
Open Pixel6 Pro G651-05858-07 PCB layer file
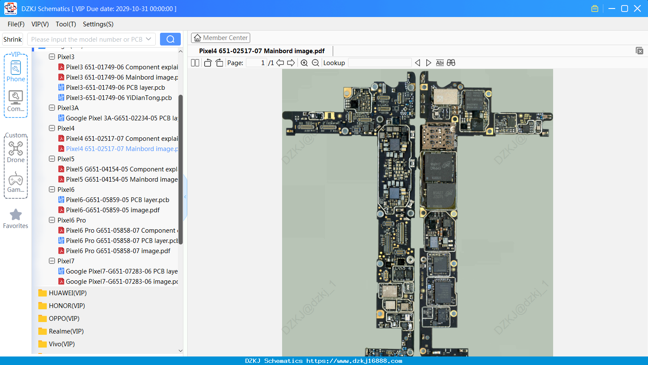tap(118, 240)
